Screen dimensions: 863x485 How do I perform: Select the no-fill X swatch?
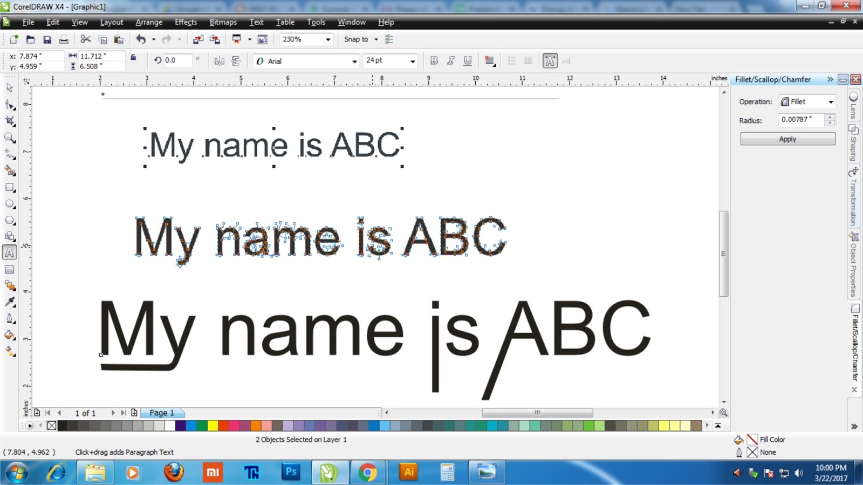tap(51, 426)
